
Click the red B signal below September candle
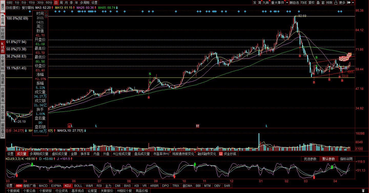tap(149, 98)
